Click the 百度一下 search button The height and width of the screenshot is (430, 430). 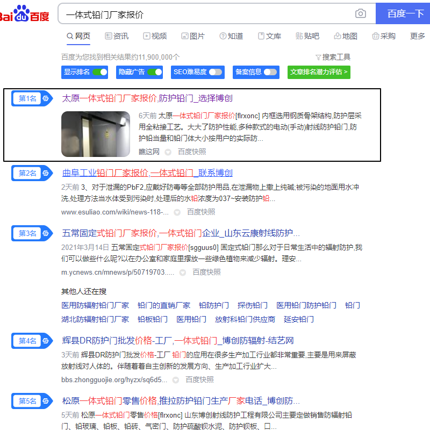click(403, 13)
